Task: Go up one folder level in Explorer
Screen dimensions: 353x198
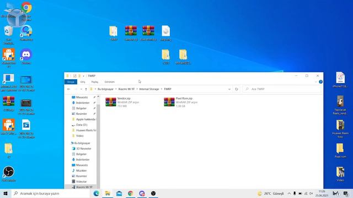Action: coord(86,89)
